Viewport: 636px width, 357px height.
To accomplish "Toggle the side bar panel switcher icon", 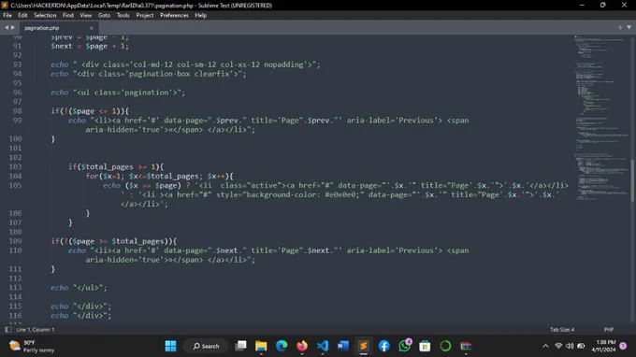I will [8, 330].
